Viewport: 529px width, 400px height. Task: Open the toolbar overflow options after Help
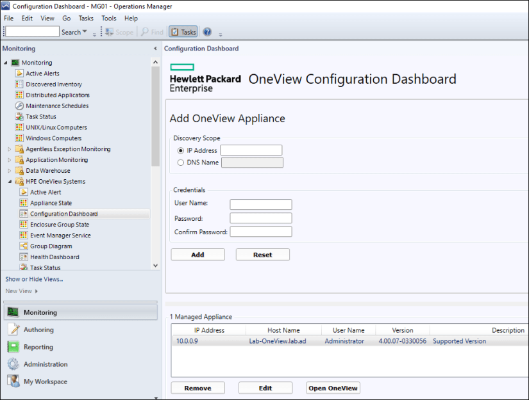(221, 34)
